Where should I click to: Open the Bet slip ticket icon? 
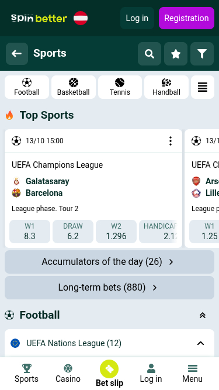(109, 369)
